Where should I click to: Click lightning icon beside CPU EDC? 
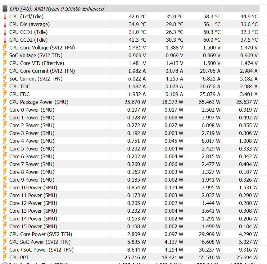(x=5, y=94)
